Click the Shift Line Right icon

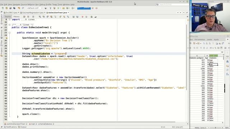(x=77, y=17)
